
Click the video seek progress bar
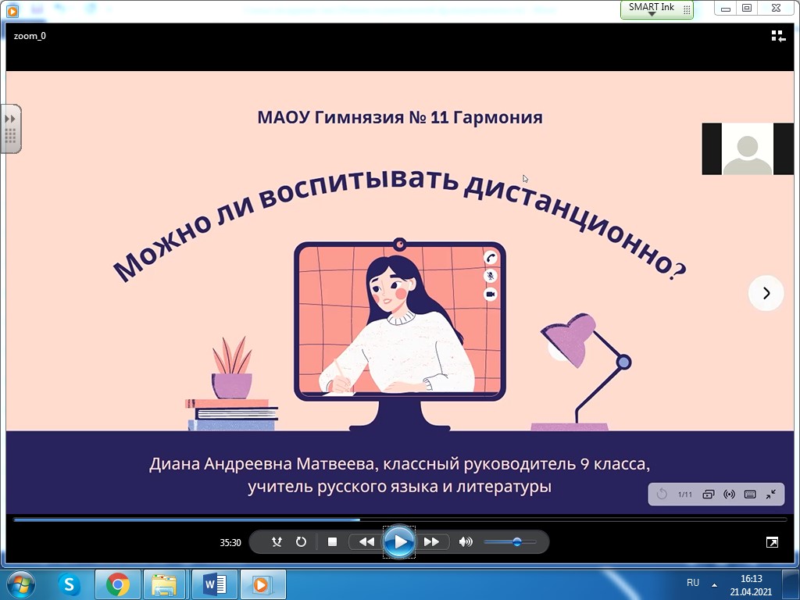point(398,519)
